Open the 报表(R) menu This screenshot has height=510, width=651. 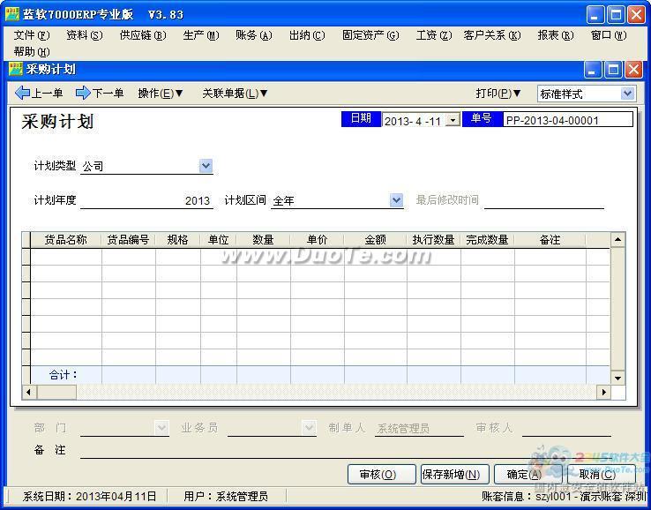(555, 35)
